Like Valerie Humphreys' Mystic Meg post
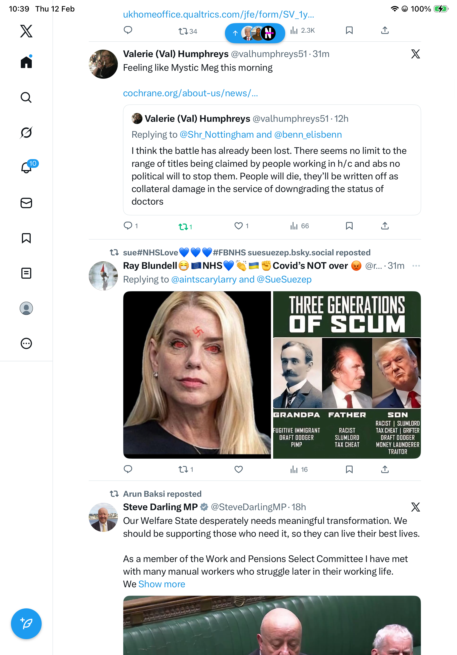This screenshot has width=457, height=655. pos(238,226)
